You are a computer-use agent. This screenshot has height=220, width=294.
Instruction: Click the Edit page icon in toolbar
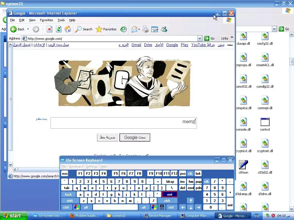(x=155, y=30)
